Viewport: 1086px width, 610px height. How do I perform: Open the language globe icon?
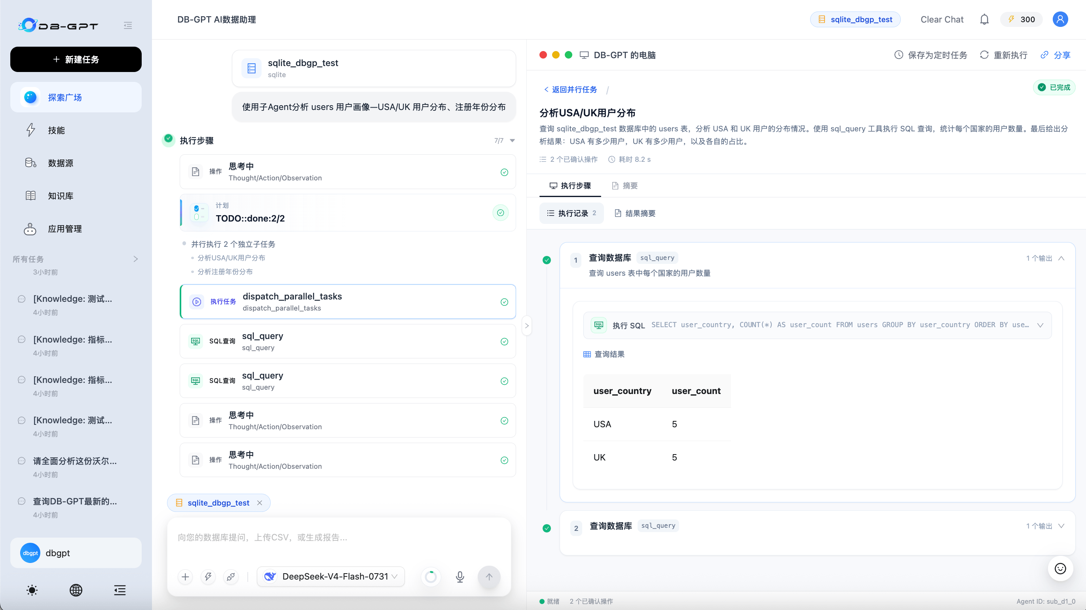[76, 590]
